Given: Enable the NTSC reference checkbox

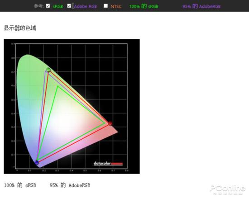Looking at the screenshot, I should click(105, 6).
